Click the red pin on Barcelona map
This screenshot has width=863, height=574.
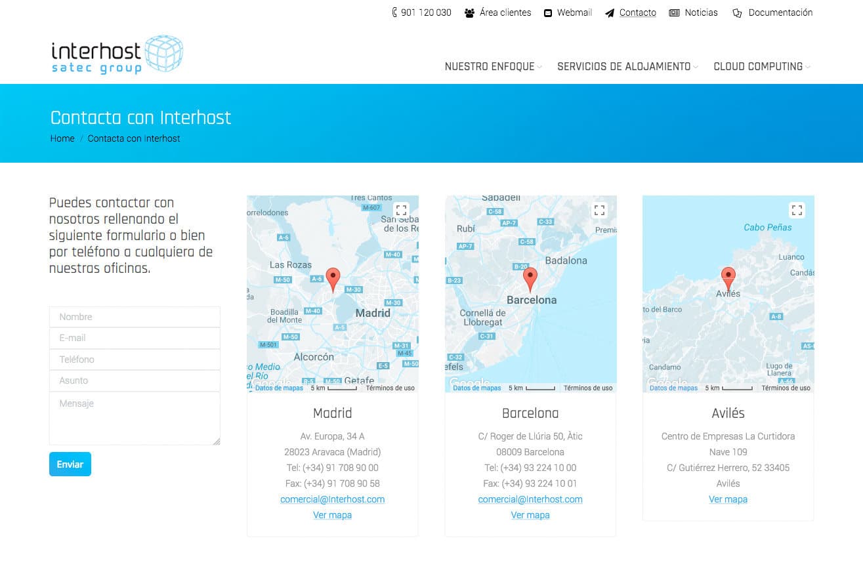530,279
